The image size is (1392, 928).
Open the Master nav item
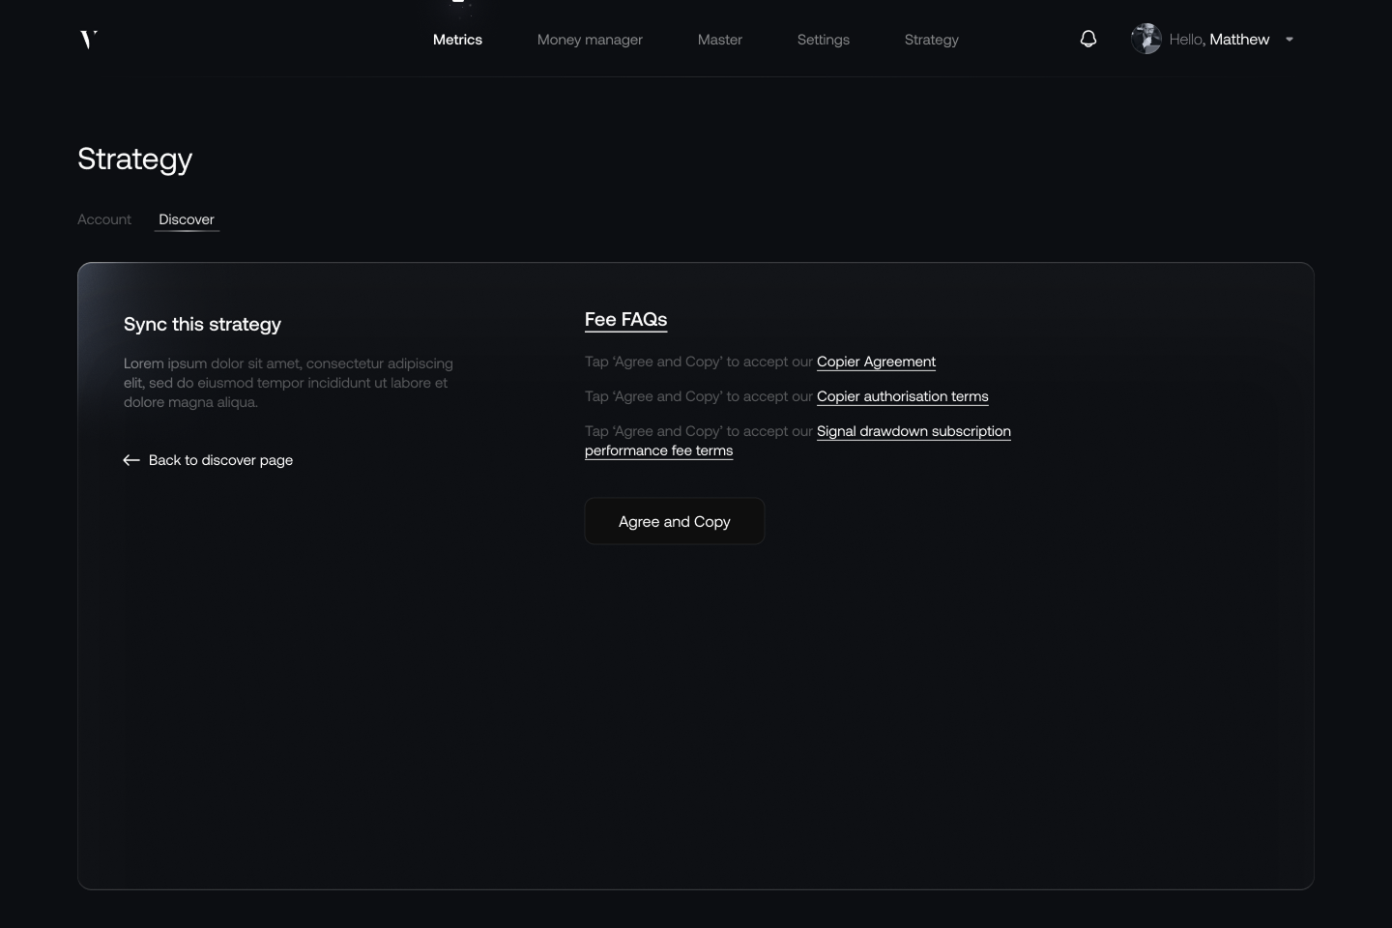point(720,40)
